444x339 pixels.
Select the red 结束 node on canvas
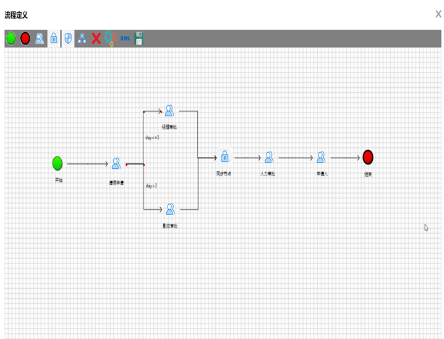(368, 157)
